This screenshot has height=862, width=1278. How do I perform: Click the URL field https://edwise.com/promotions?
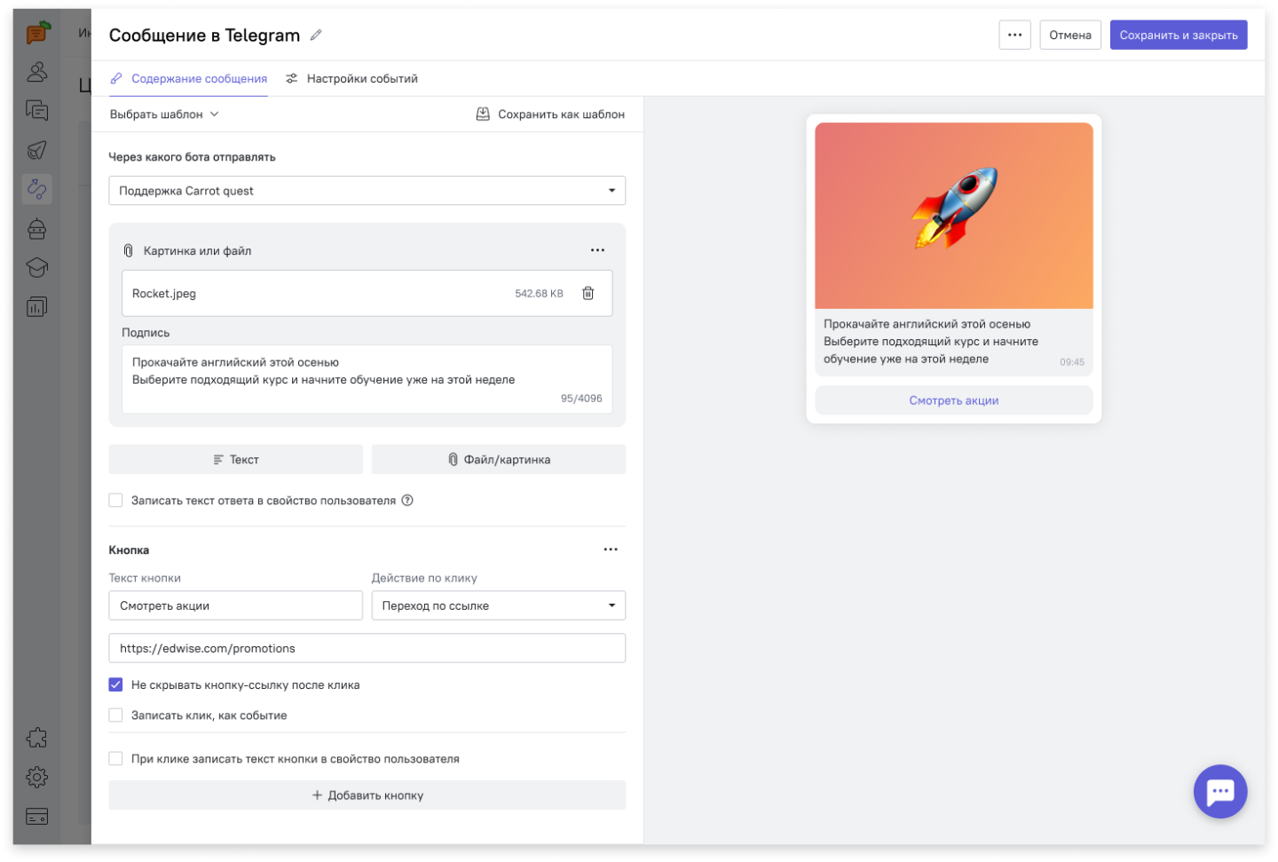(367, 648)
